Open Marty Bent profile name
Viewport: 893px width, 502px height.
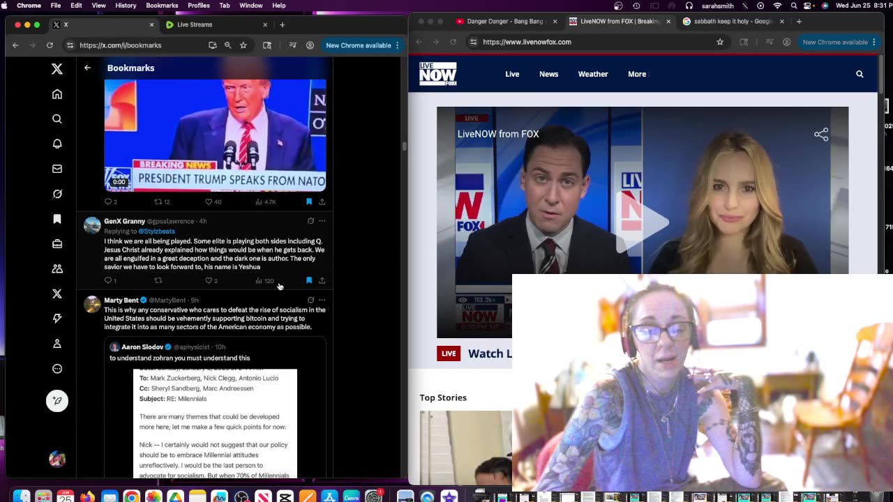coord(121,301)
